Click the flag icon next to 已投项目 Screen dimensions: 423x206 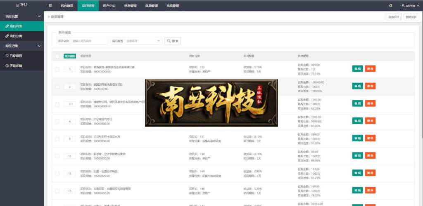coord(7,56)
